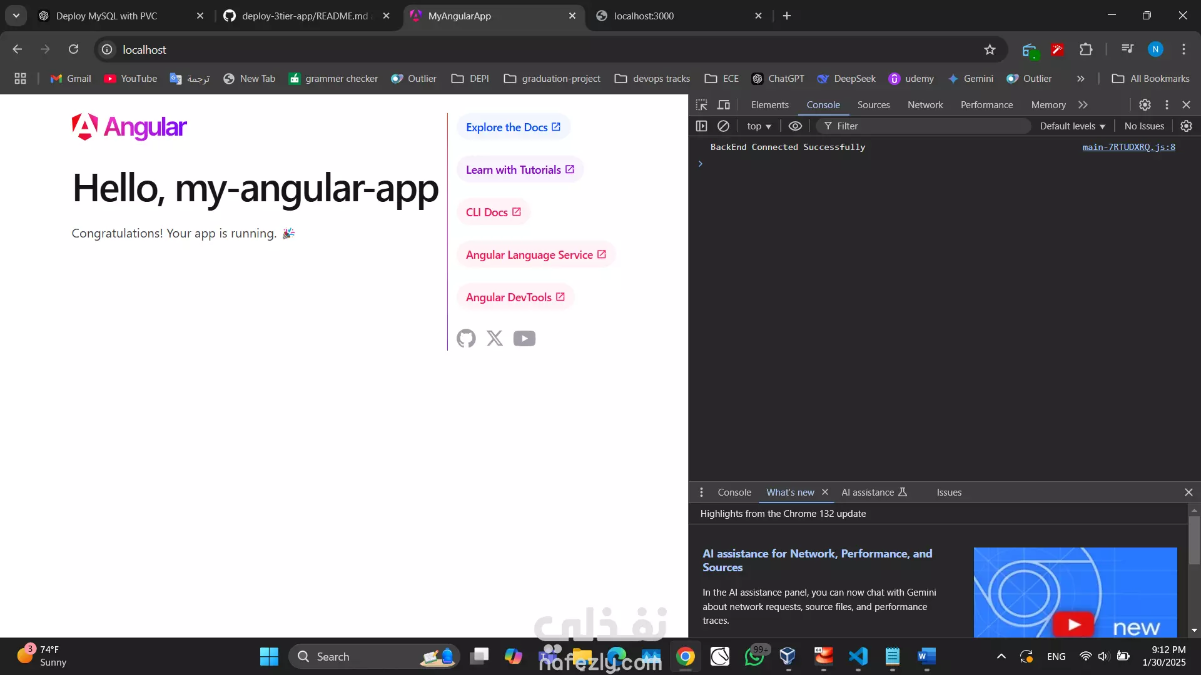Screen dimensions: 1201x675
Task: Click the console prompt arrow
Action: [700, 164]
